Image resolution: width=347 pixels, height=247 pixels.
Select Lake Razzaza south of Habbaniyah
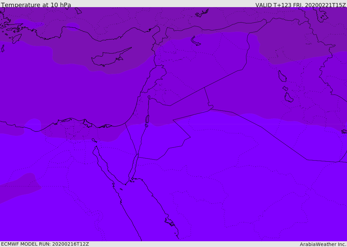coord(289,98)
